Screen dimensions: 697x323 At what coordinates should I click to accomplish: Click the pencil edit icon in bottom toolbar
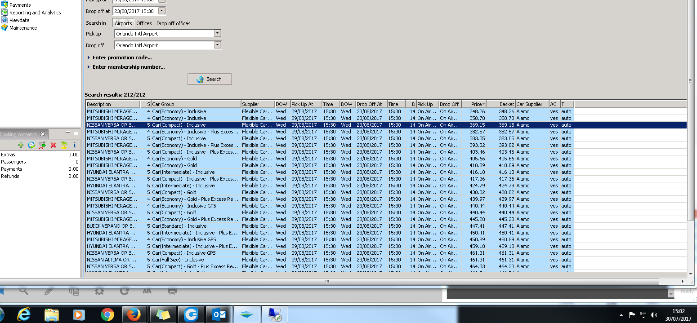(49, 291)
